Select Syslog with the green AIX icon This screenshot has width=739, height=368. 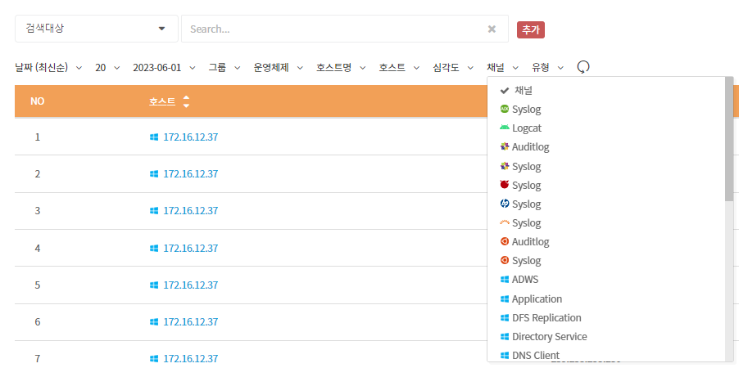[526, 109]
